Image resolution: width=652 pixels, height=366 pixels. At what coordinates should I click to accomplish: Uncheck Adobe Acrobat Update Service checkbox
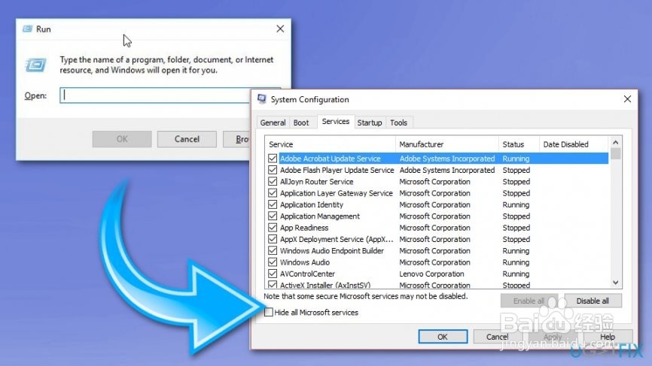click(x=273, y=159)
